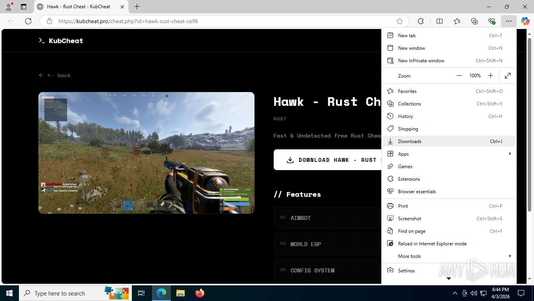
Task: Decrease zoom with minus button
Action: pos(459,76)
